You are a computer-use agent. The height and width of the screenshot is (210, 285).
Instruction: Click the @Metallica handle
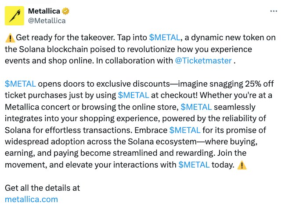point(47,20)
